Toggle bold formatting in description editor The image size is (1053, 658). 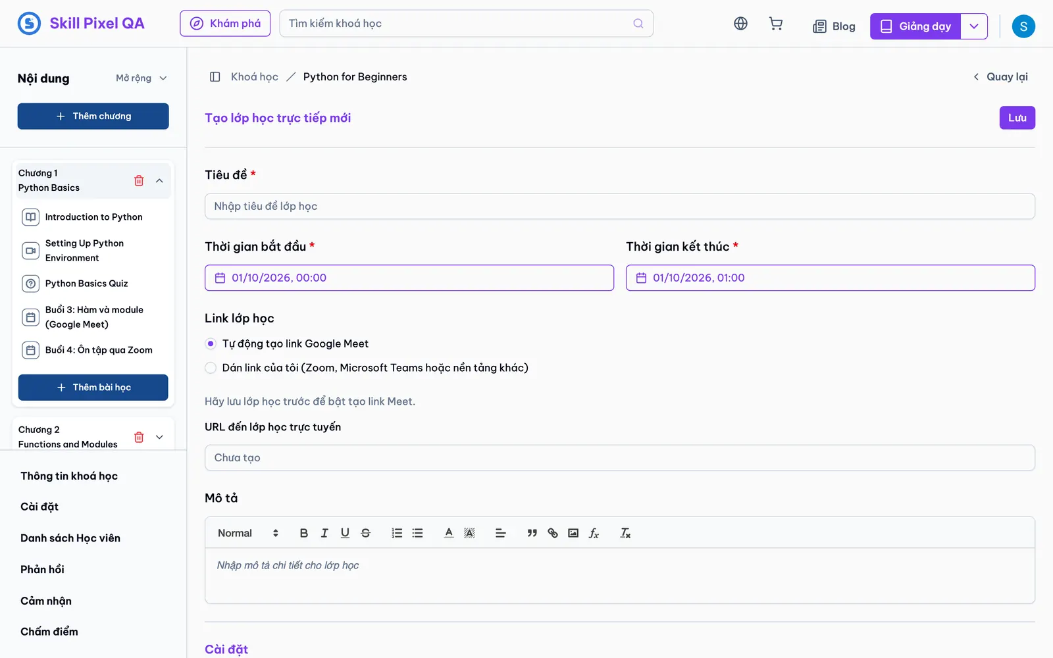[303, 533]
